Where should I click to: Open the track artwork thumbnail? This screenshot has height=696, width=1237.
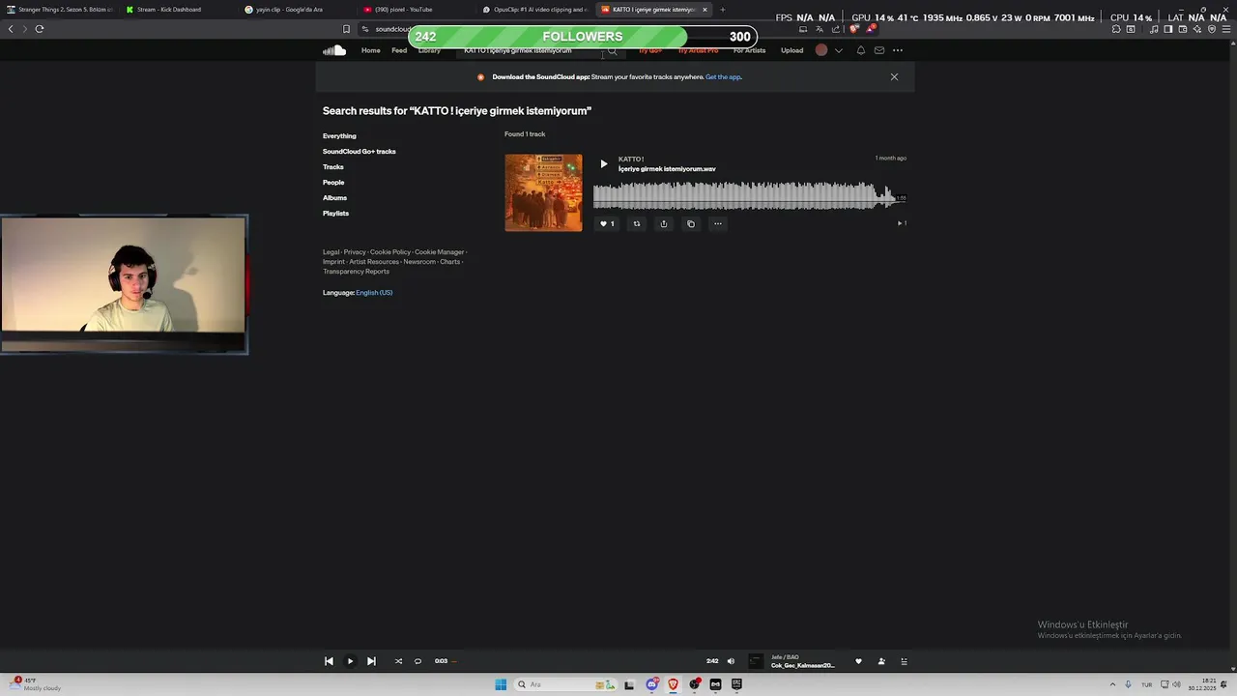click(x=543, y=192)
